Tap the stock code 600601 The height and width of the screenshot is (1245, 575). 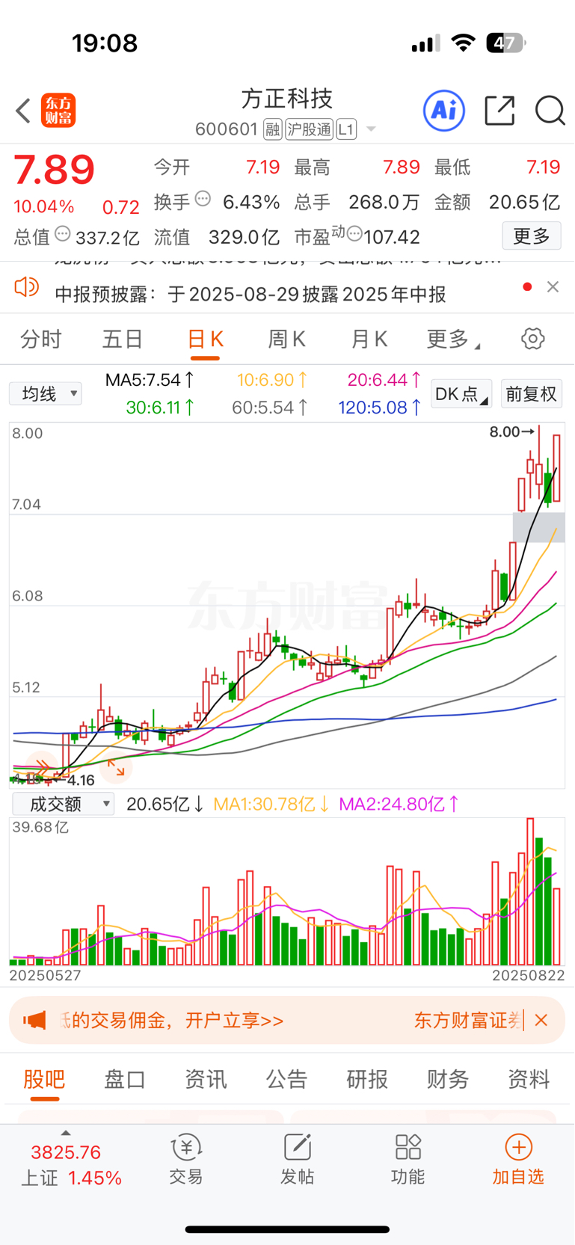click(x=227, y=129)
